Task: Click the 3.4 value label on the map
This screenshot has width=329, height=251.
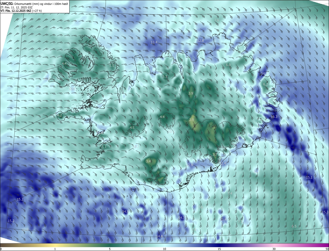Action: click(148, 161)
